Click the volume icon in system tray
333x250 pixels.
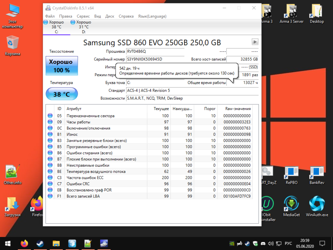(x=271, y=244)
